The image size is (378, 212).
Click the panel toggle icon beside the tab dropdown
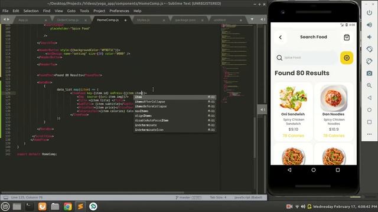[x=263, y=19]
